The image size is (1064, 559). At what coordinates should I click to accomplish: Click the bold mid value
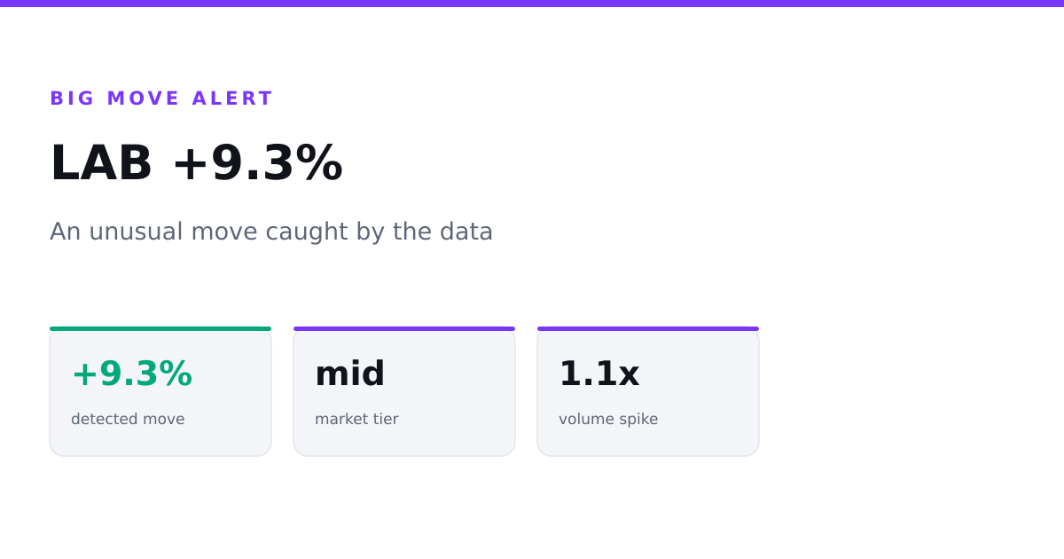click(350, 374)
